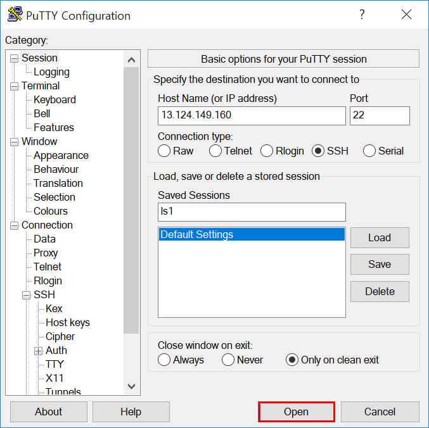Collapse the Connection tree node
The image size is (429, 428).
[14, 226]
